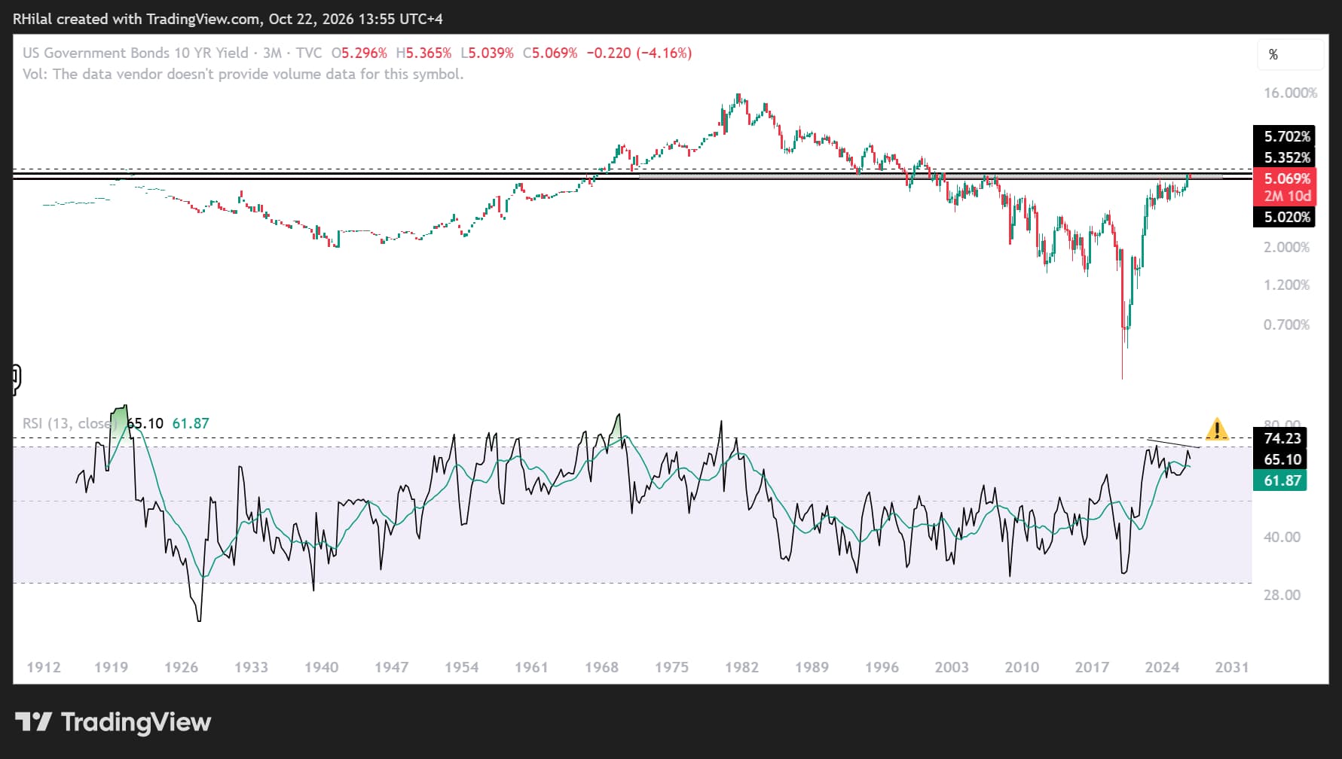Select the green 61.87 RSI axis label
The height and width of the screenshot is (759, 1342).
click(1282, 480)
